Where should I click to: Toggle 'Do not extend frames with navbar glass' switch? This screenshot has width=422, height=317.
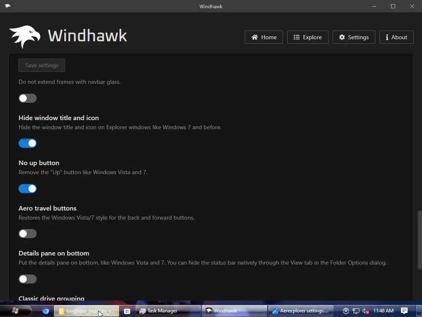(x=28, y=98)
